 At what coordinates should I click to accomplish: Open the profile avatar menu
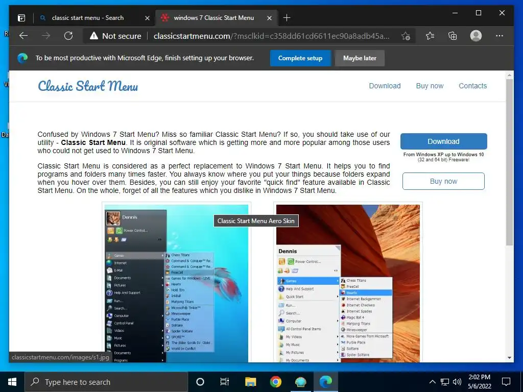click(x=476, y=36)
